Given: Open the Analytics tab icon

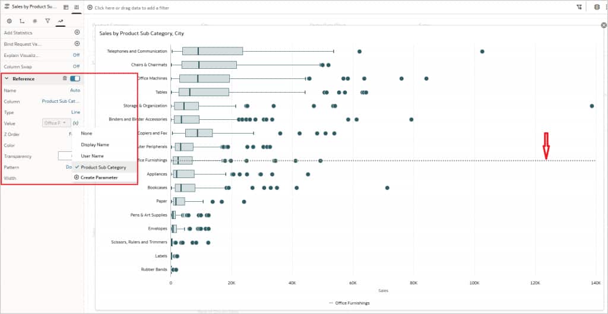Looking at the screenshot, I should pyautogui.click(x=60, y=21).
